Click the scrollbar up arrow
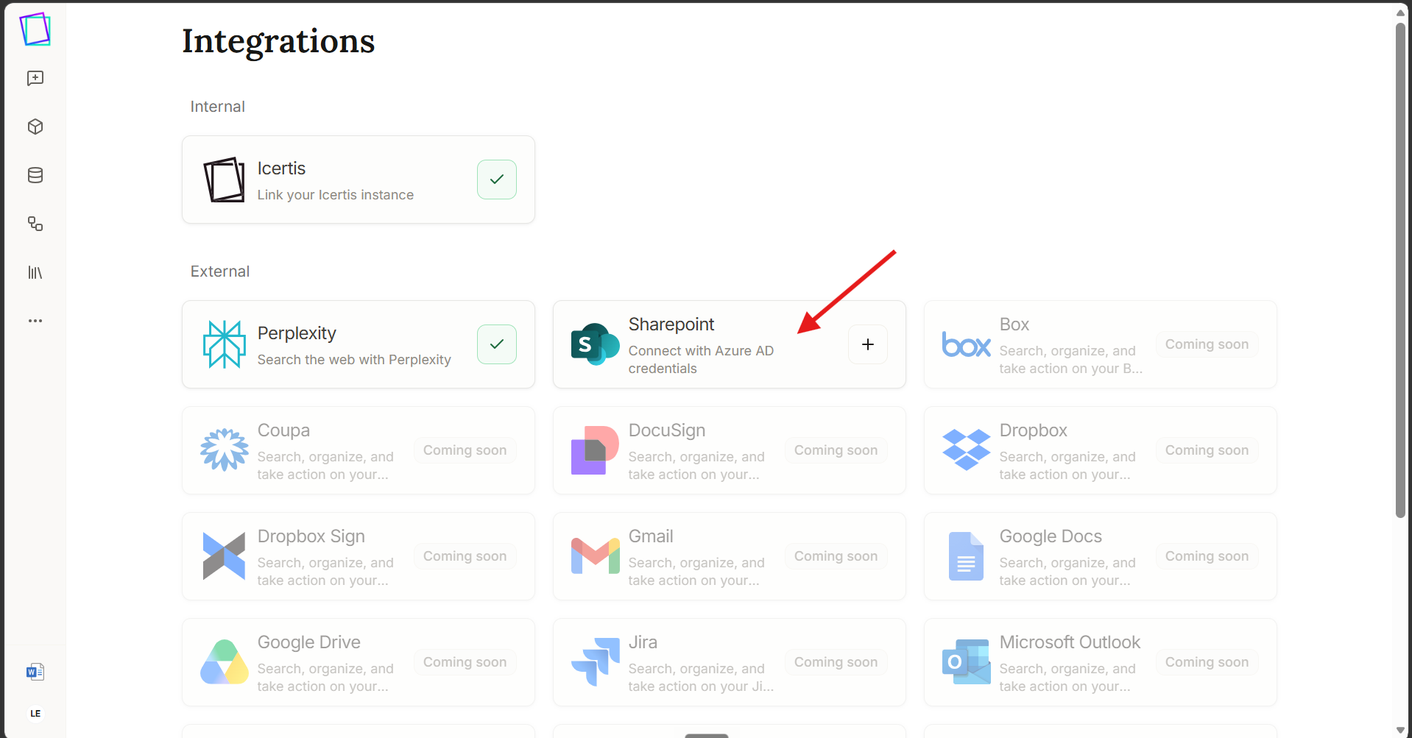 [x=1400, y=12]
